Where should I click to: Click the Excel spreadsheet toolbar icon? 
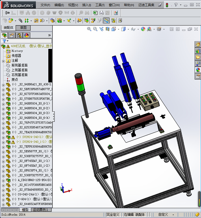click(x=95, y=13)
